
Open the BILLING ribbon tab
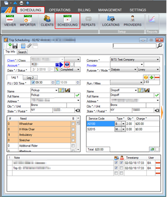(84, 10)
